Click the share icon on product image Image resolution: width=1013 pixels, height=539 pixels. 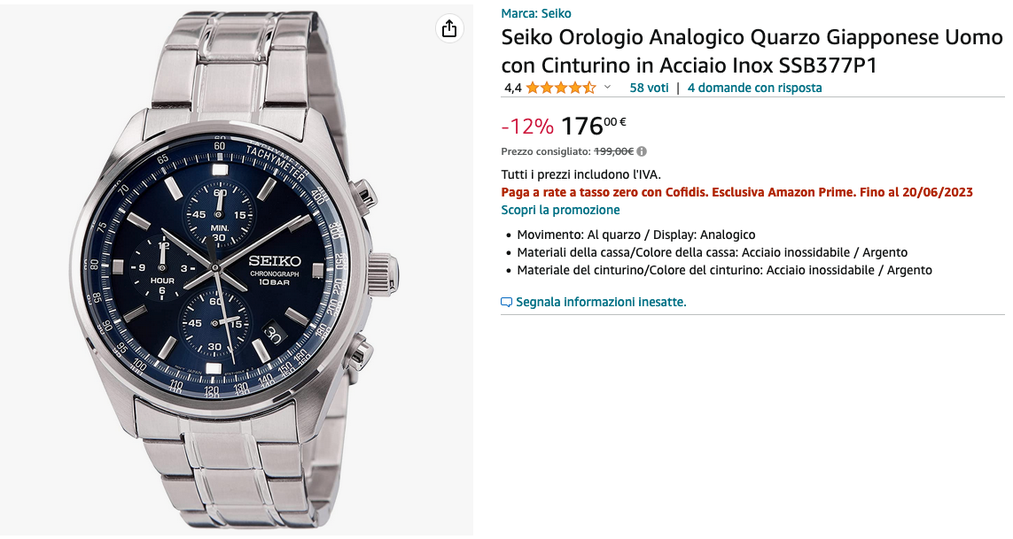click(x=449, y=28)
